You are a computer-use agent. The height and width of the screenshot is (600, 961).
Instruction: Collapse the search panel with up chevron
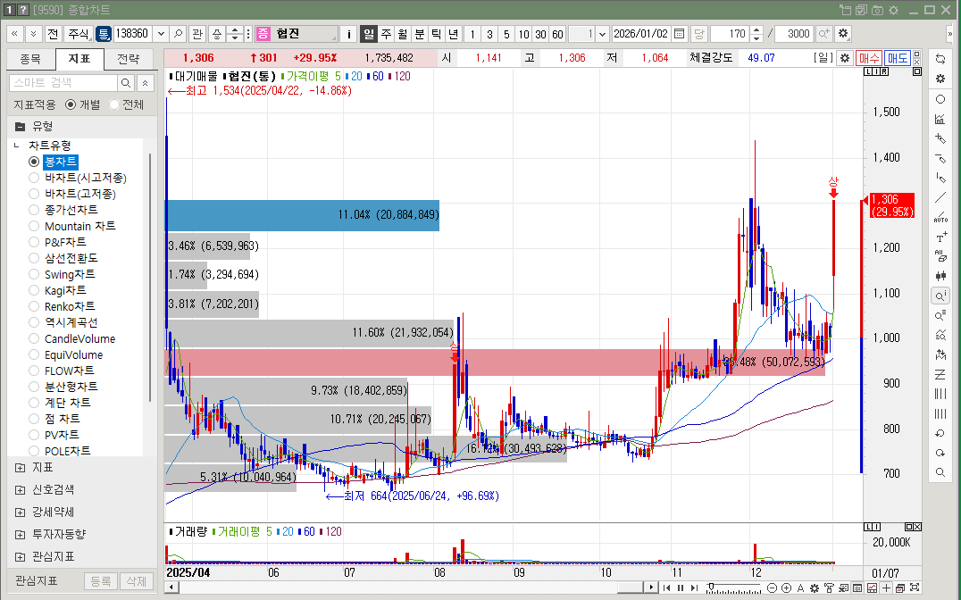pyautogui.click(x=146, y=83)
